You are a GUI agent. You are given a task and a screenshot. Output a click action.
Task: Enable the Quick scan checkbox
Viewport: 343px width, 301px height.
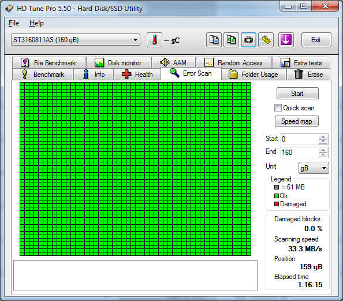(278, 108)
